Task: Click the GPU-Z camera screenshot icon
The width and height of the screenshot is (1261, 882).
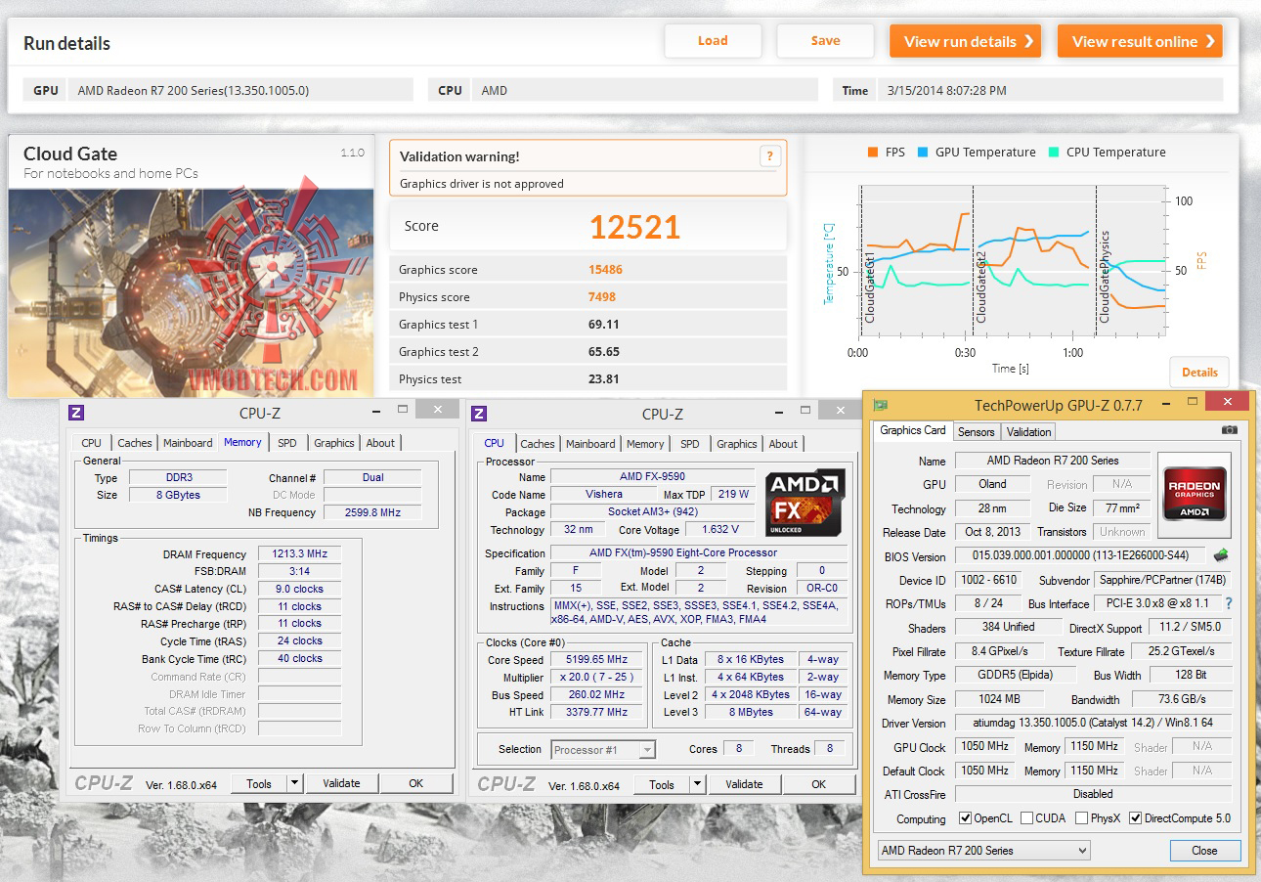Action: pos(1229,430)
